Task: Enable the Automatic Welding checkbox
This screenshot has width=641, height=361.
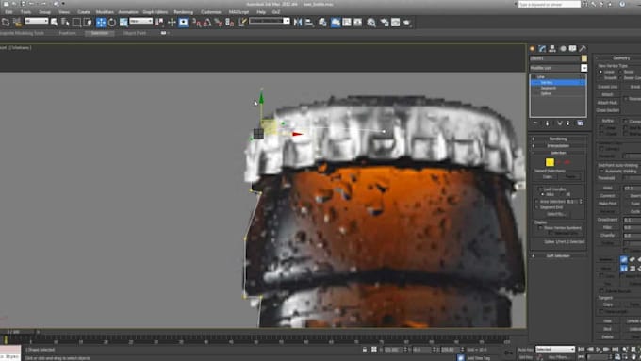Action: point(601,172)
